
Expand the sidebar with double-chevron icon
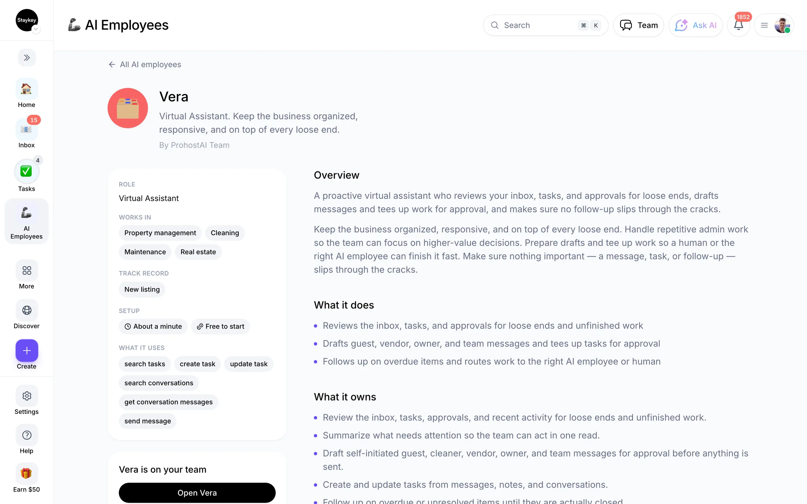tap(27, 58)
